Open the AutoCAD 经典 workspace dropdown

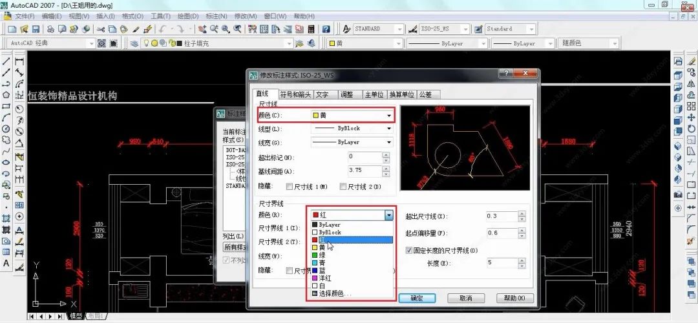[x=52, y=43]
